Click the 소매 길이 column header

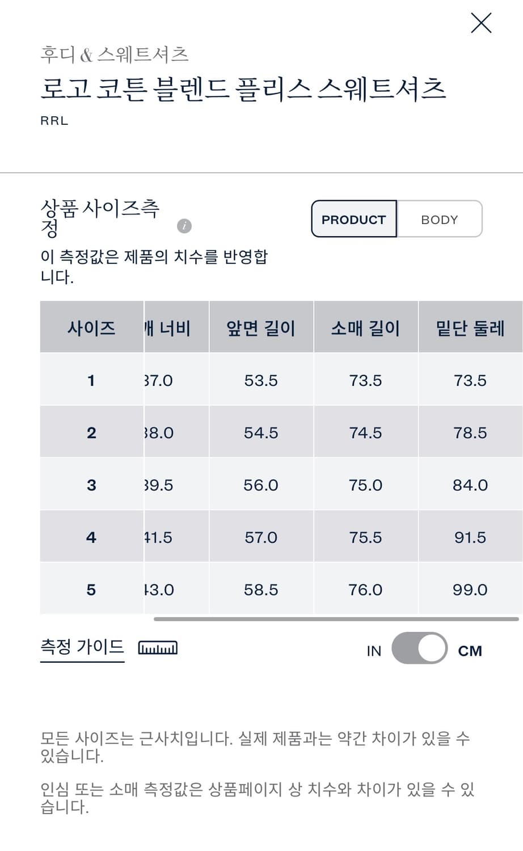click(x=365, y=327)
